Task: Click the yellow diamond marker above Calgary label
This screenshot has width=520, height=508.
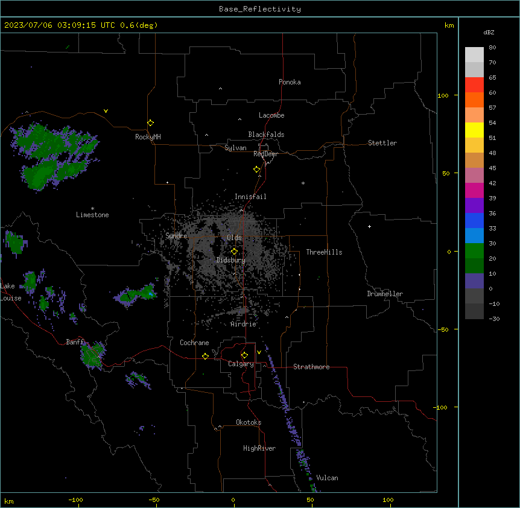Action: [244, 355]
